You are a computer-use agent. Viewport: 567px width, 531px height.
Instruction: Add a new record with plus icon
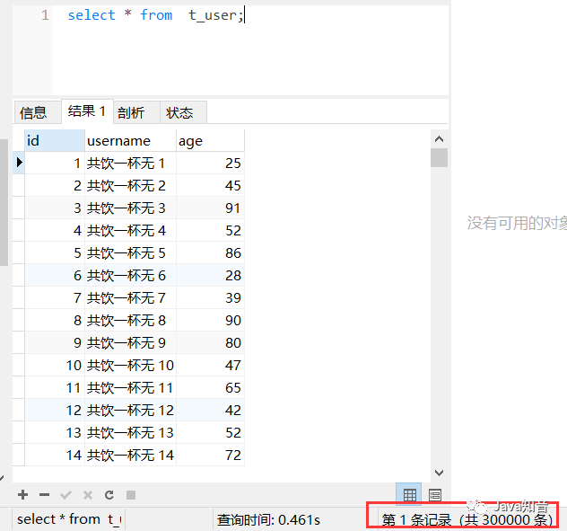click(x=22, y=495)
